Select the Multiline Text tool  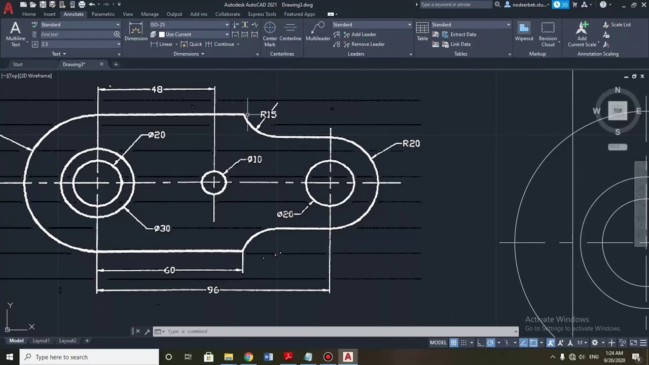click(15, 34)
